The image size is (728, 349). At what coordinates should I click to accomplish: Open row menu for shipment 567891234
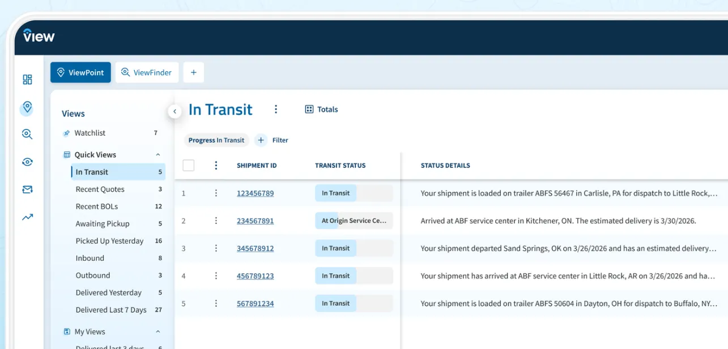point(216,303)
